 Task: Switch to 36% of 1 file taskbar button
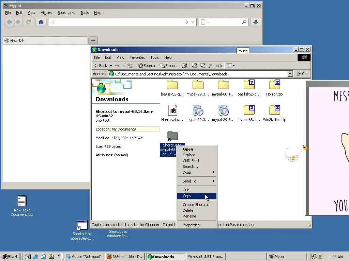point(125,257)
